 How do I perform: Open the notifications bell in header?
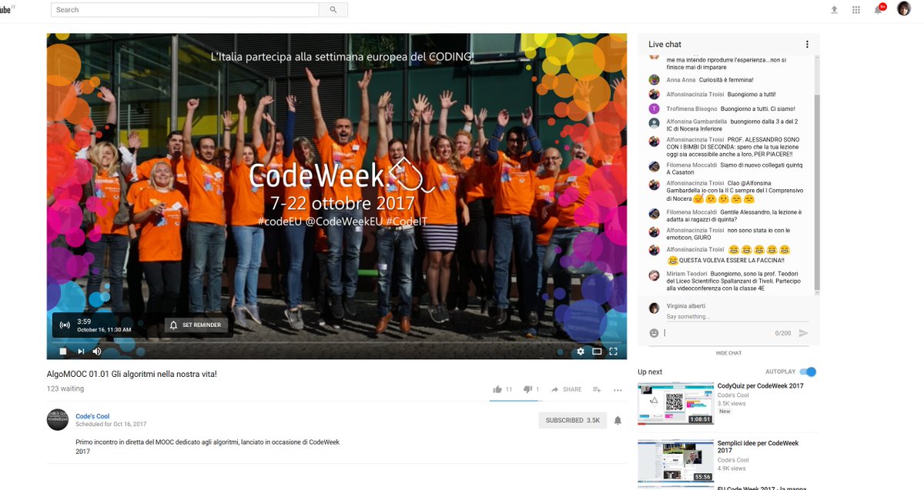[x=879, y=9]
